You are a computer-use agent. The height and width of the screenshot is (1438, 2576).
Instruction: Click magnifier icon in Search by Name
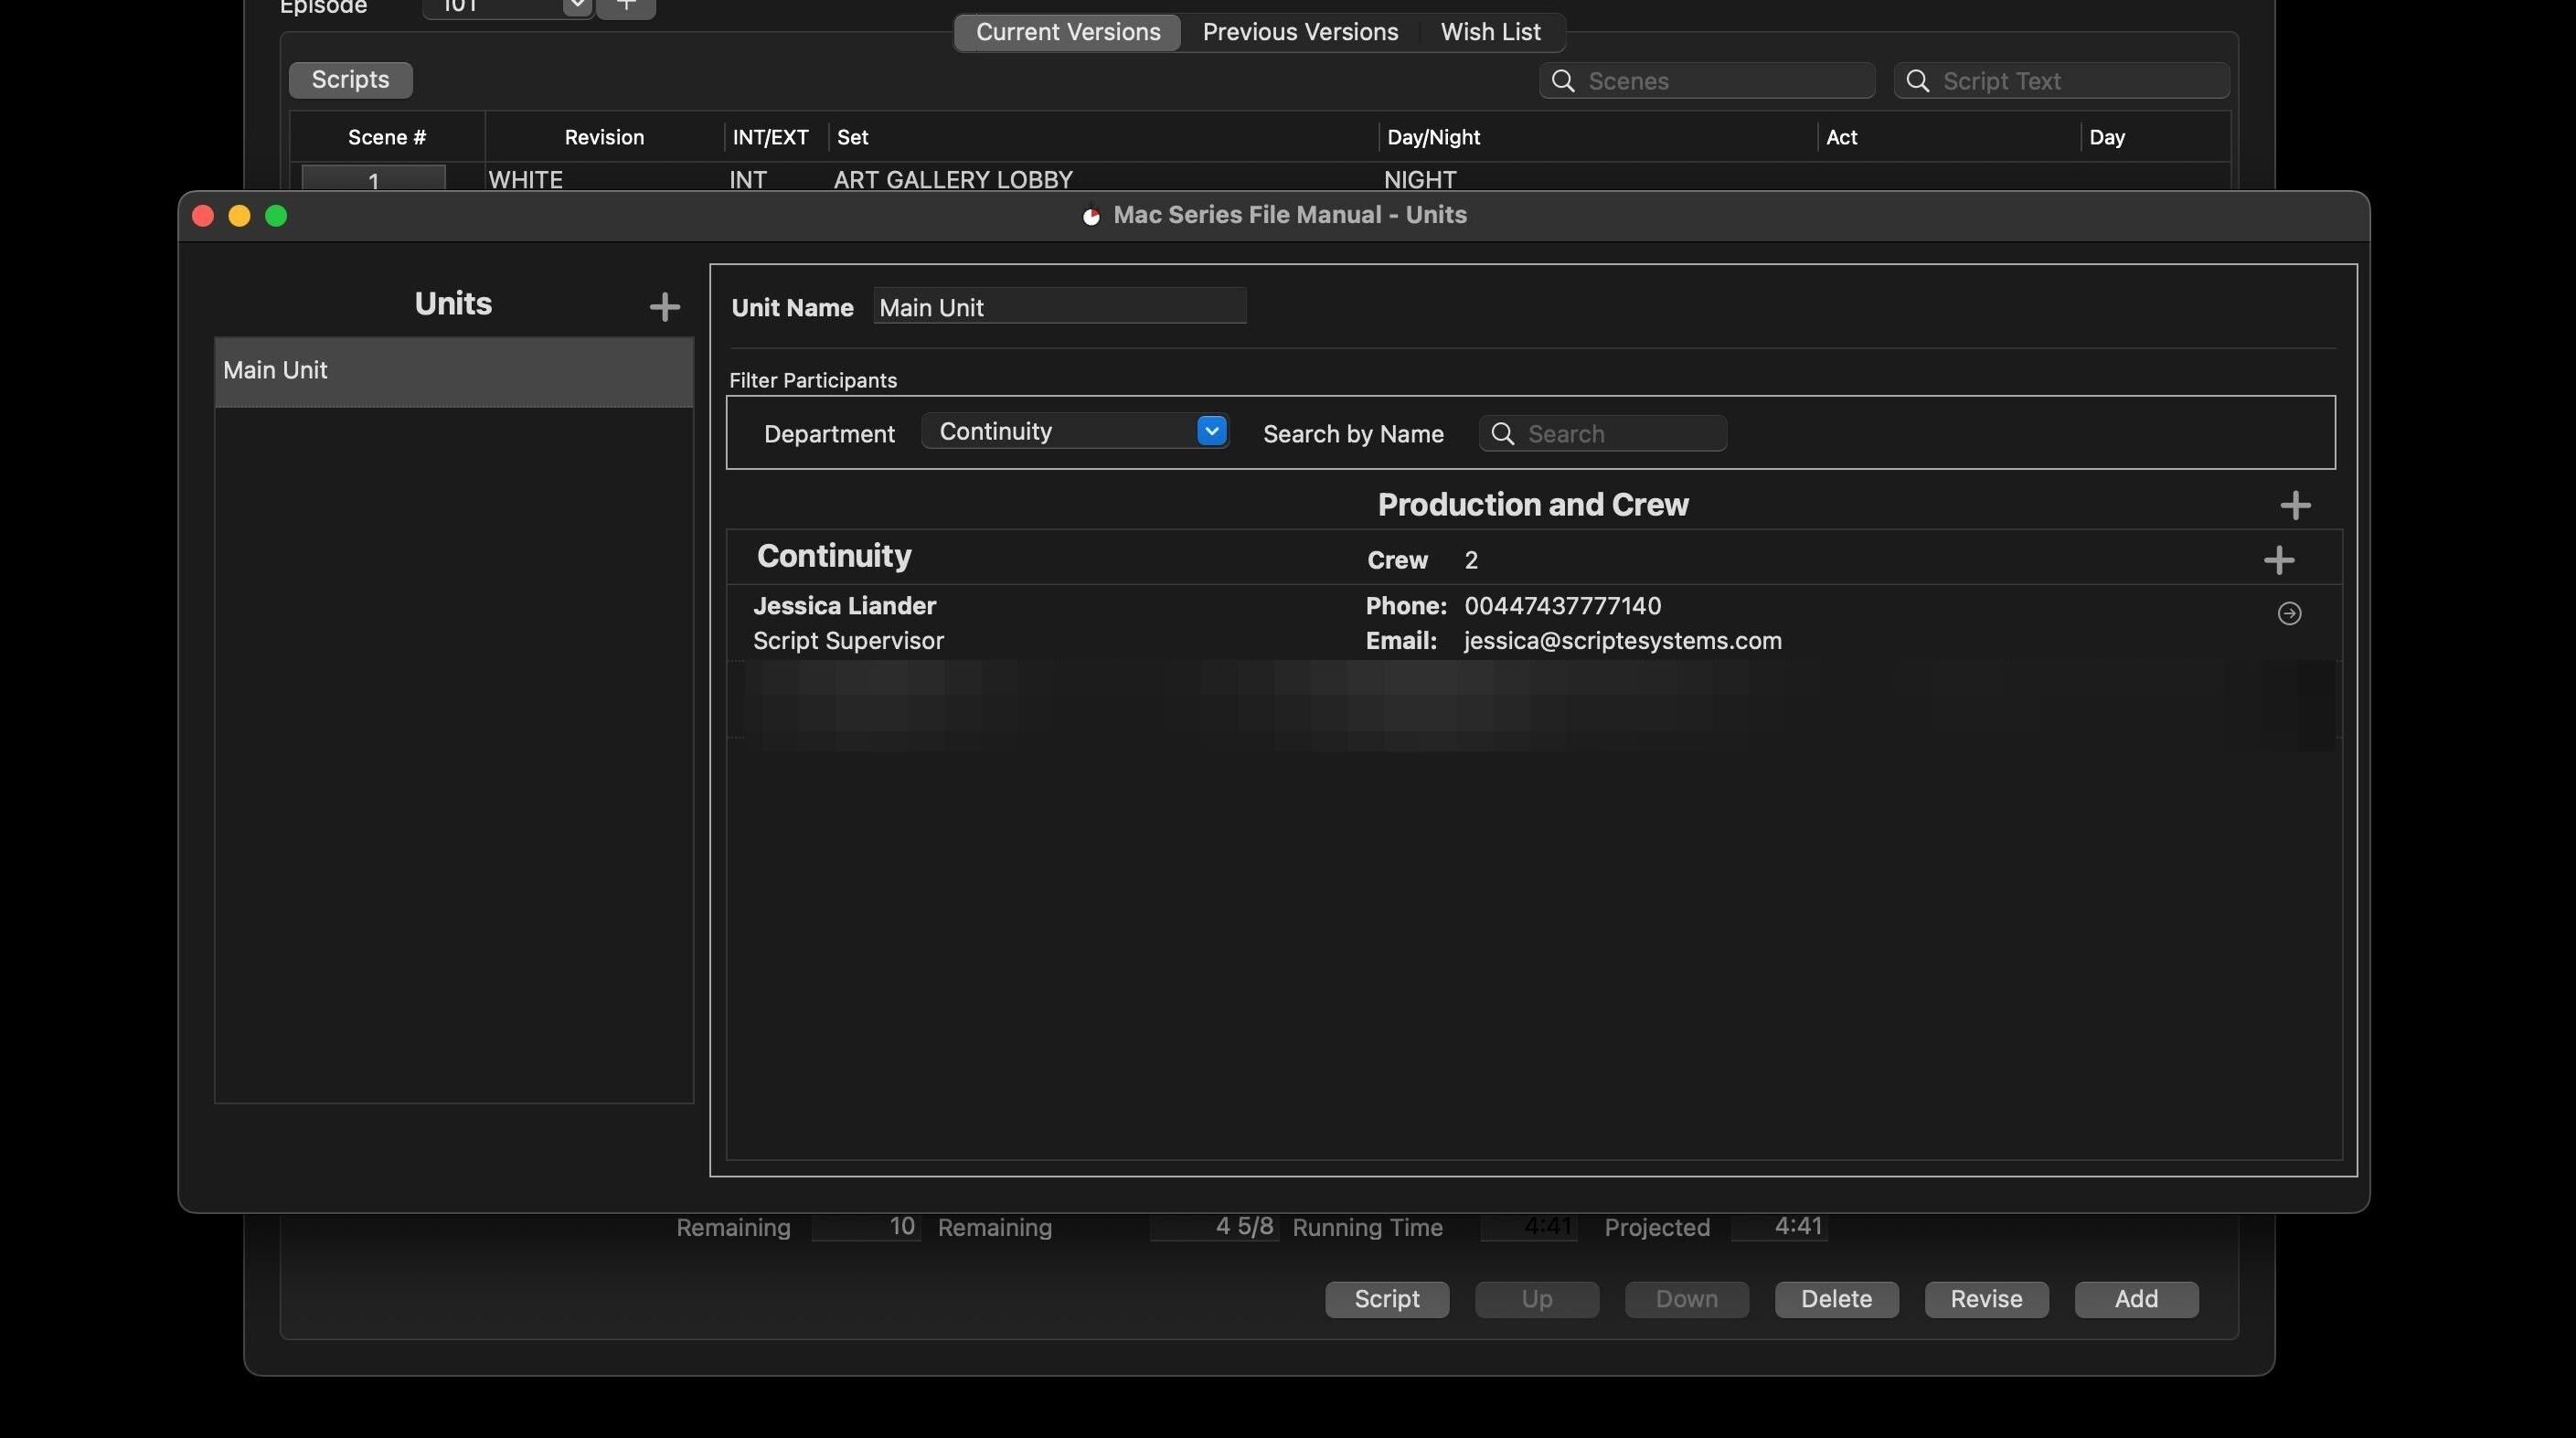(x=1502, y=434)
